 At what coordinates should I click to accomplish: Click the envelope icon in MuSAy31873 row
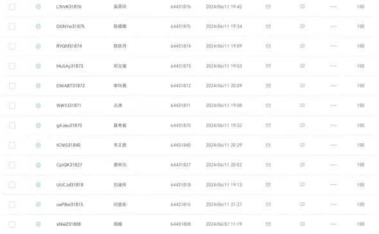coord(268,66)
